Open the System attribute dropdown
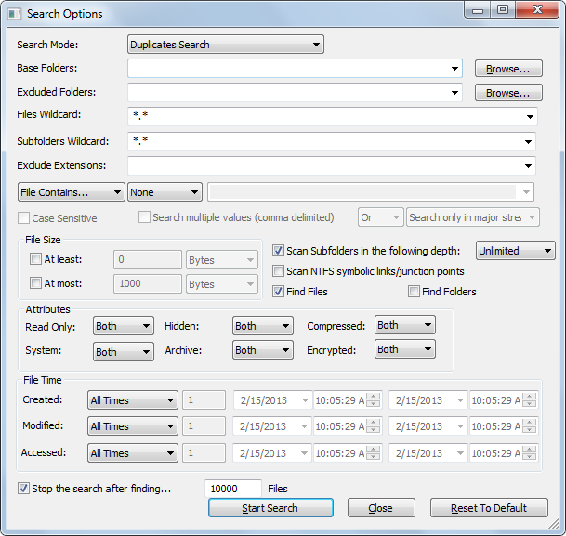 [x=124, y=352]
